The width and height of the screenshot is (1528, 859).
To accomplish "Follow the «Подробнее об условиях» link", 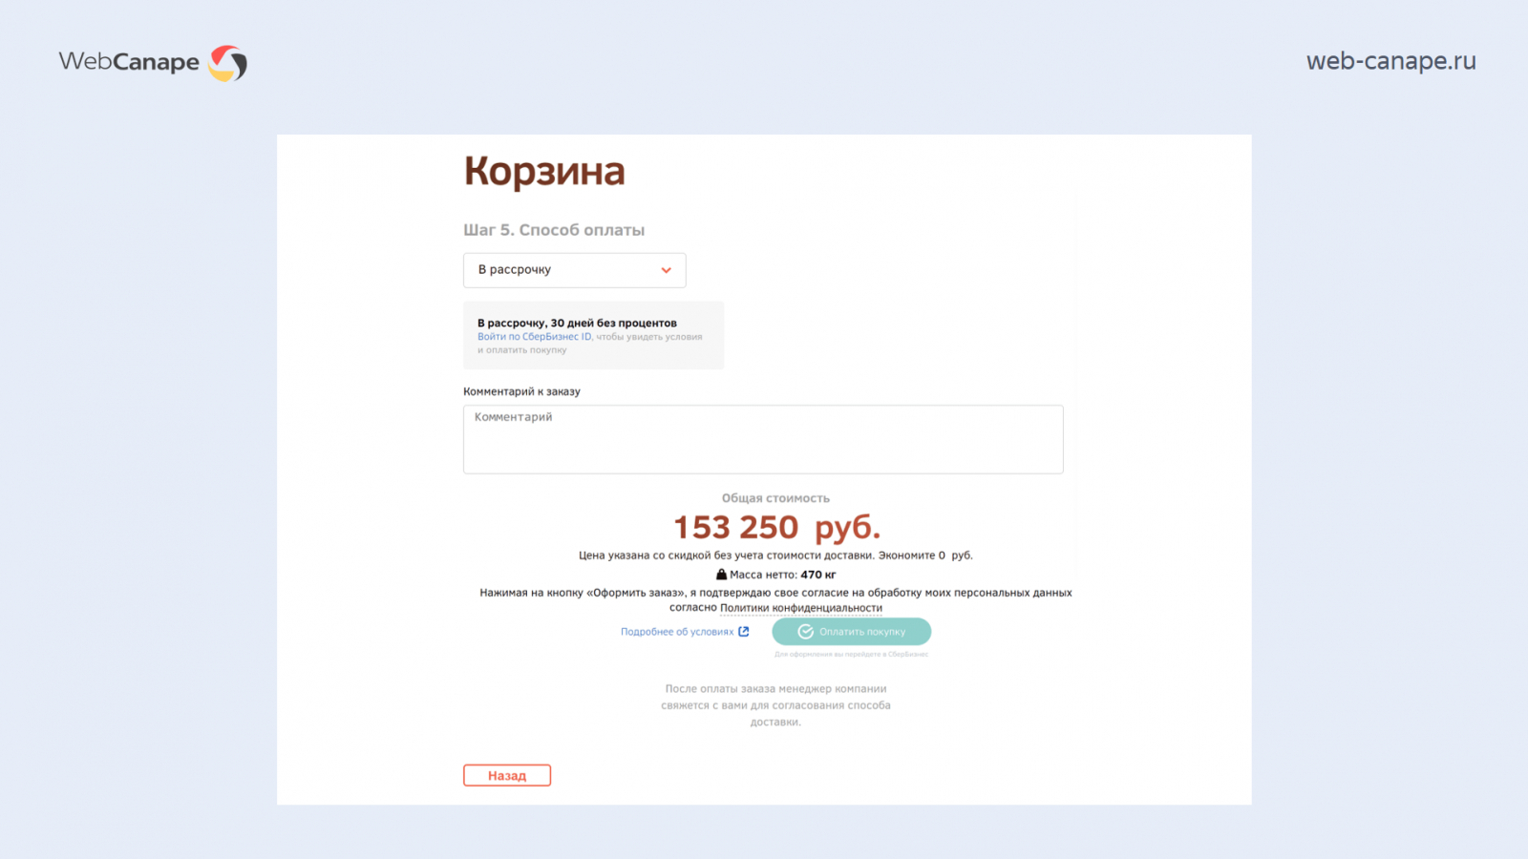I will (676, 632).
